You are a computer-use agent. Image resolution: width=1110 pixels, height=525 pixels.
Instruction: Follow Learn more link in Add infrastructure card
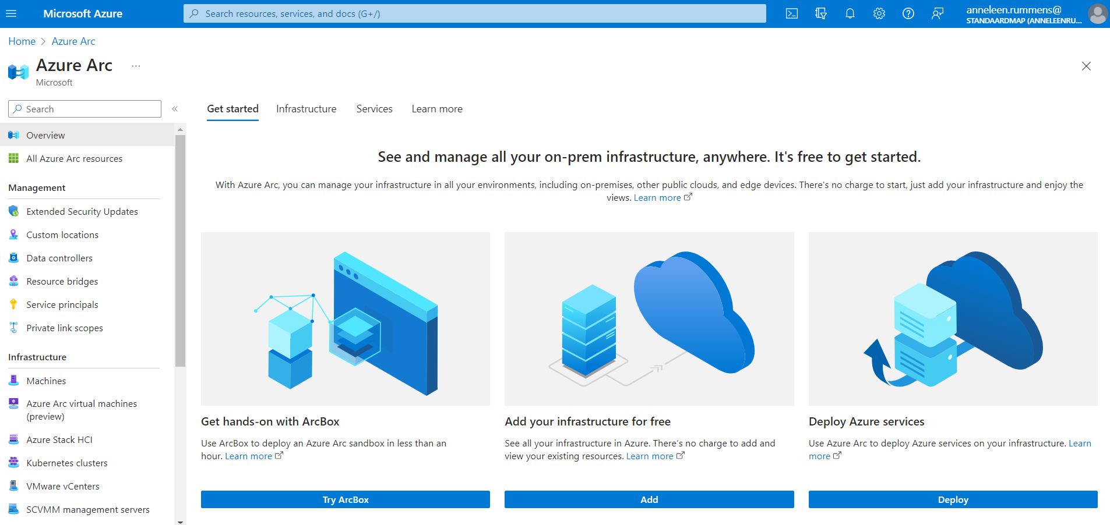tap(655, 456)
